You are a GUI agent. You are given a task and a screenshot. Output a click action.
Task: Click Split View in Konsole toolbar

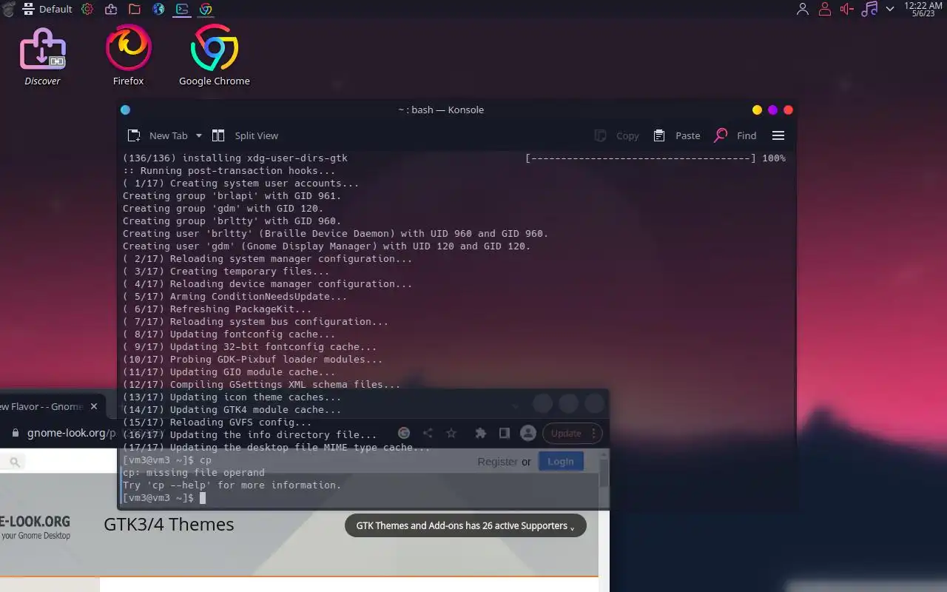pos(245,135)
